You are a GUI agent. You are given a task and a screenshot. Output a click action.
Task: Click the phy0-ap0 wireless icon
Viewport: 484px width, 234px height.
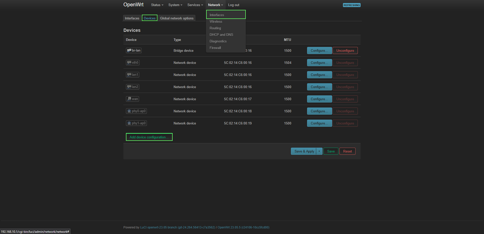129,111
